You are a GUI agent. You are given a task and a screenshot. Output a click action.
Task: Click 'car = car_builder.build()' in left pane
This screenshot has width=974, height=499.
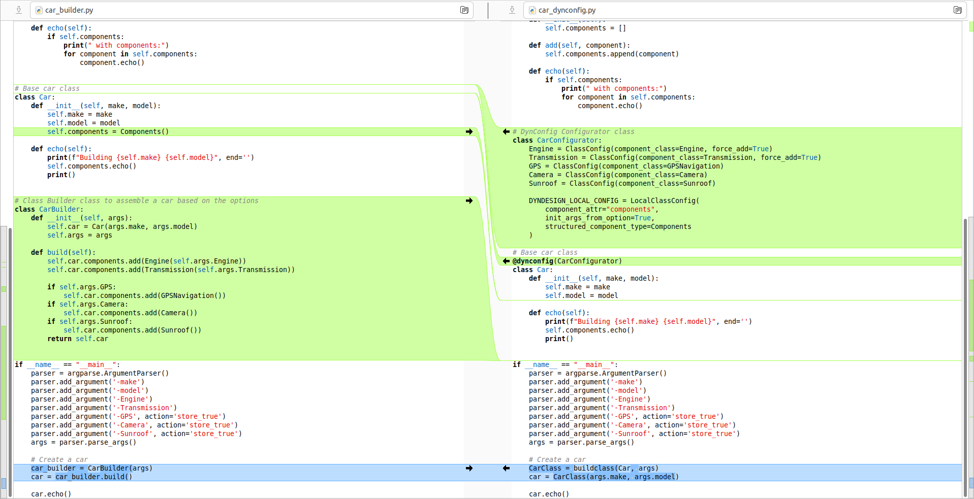pyautogui.click(x=81, y=477)
